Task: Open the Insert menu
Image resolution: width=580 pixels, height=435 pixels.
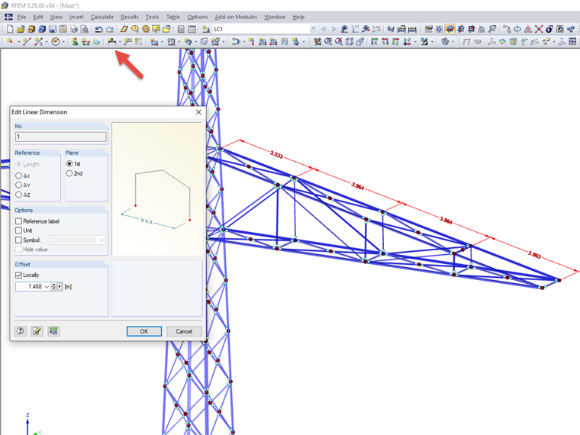Action: tap(76, 17)
